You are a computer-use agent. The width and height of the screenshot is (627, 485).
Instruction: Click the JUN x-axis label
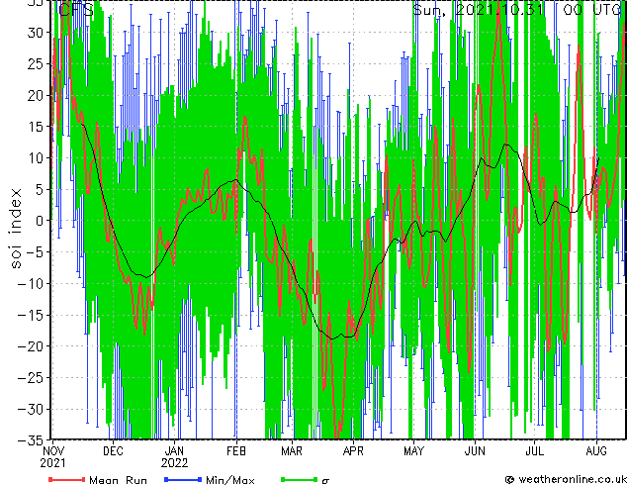point(475,451)
